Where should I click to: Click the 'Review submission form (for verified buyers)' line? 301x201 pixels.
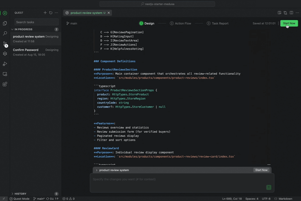[132, 132]
